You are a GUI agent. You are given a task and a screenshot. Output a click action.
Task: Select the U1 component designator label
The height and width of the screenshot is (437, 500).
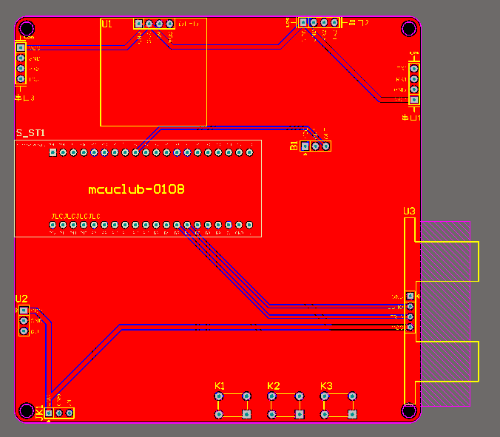pos(107,24)
